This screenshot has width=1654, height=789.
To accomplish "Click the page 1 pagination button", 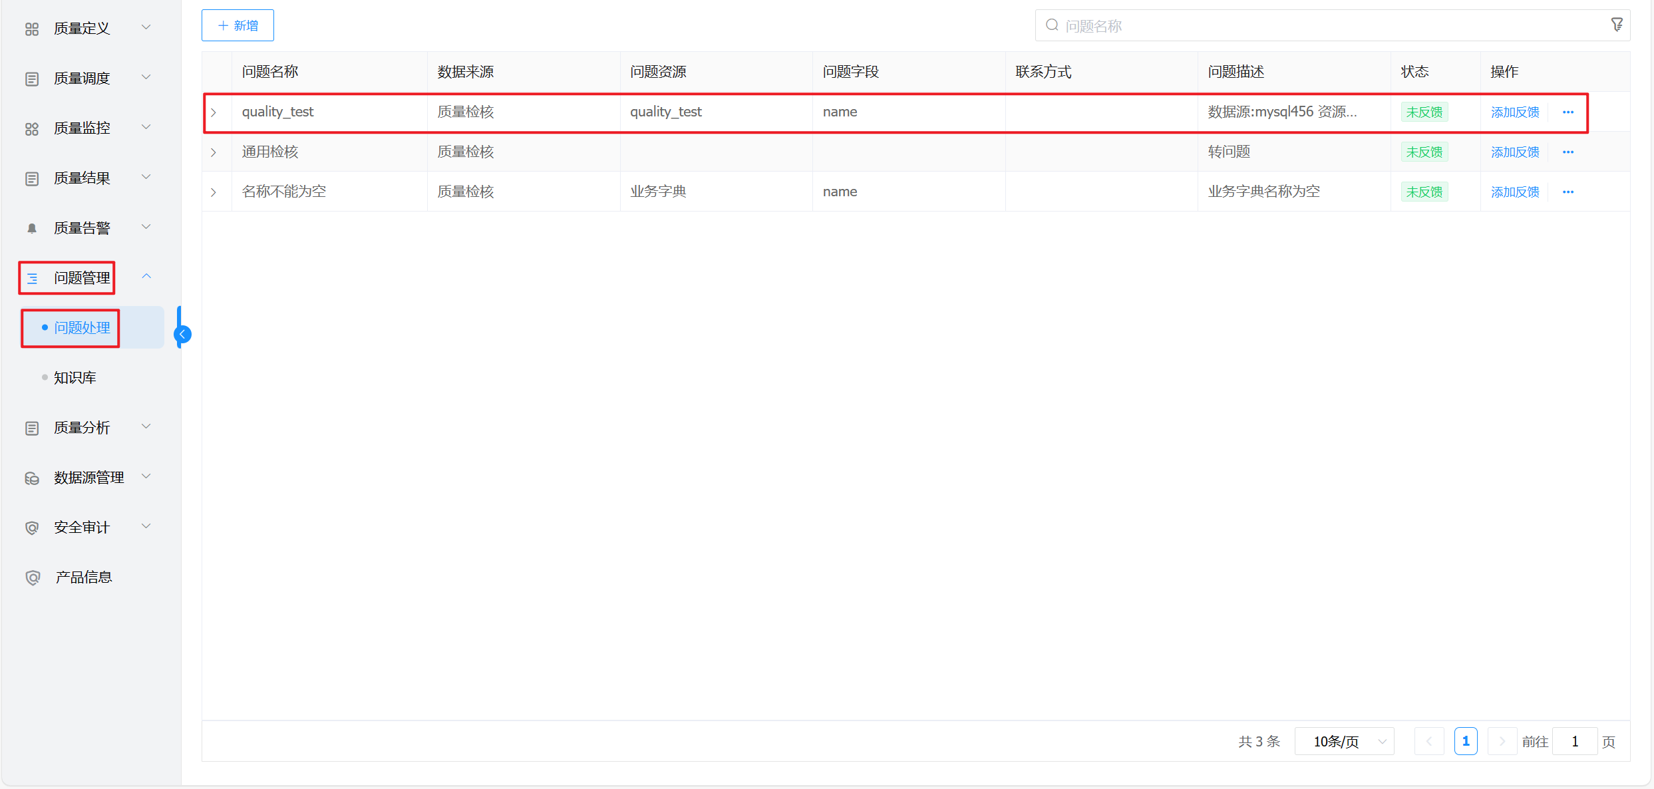I will click(x=1465, y=741).
